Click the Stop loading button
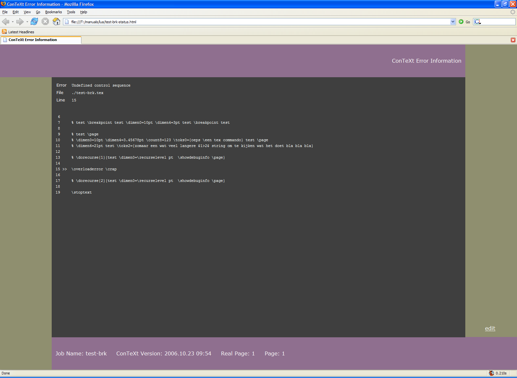The image size is (517, 378). [x=45, y=22]
